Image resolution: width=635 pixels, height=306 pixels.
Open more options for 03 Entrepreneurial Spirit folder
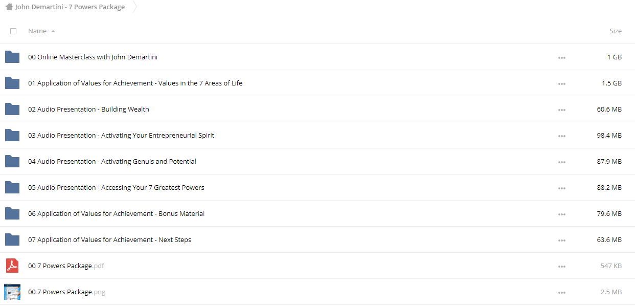tap(562, 136)
